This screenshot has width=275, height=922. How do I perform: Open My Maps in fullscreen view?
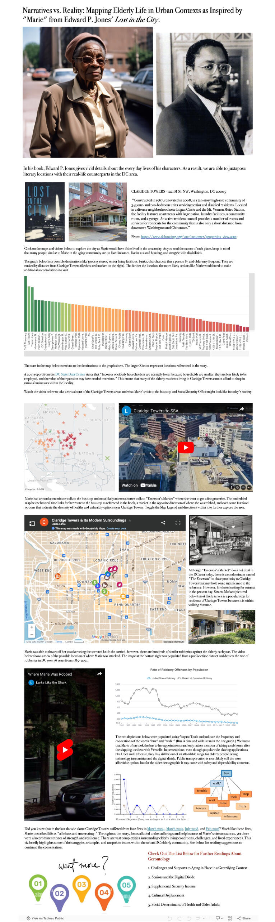point(178,522)
